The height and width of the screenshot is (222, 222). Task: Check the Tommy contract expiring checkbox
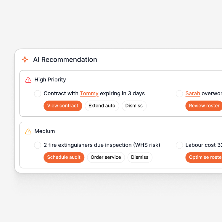pyautogui.click(x=38, y=94)
